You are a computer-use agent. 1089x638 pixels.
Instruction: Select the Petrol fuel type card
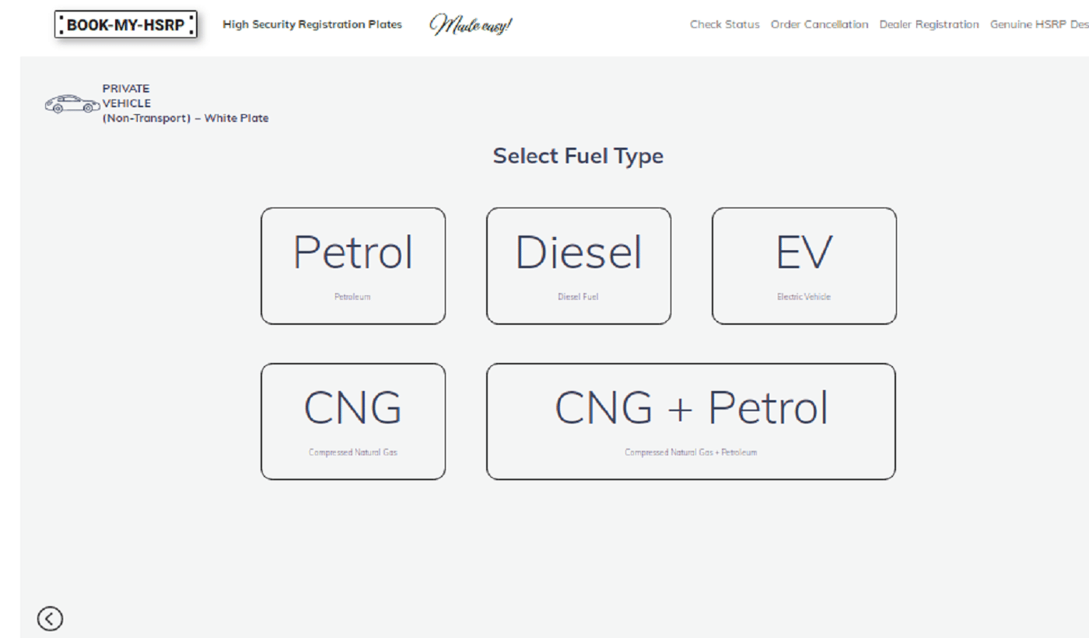(352, 266)
